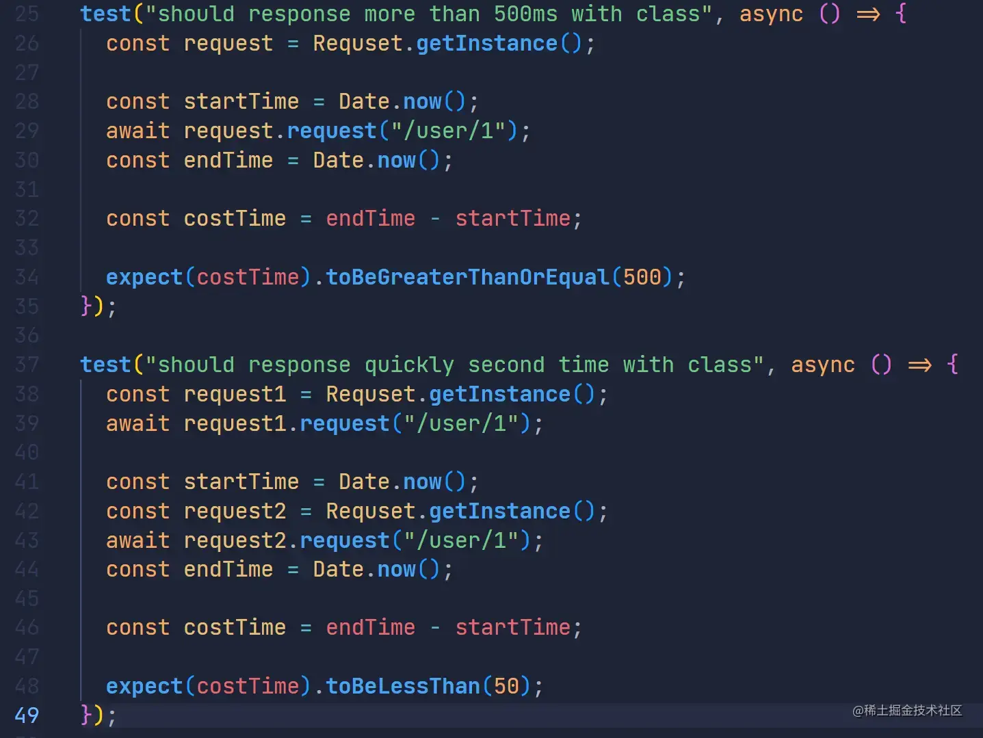Click the async keyword on line 25
This screenshot has height=738, width=983.
pos(771,14)
